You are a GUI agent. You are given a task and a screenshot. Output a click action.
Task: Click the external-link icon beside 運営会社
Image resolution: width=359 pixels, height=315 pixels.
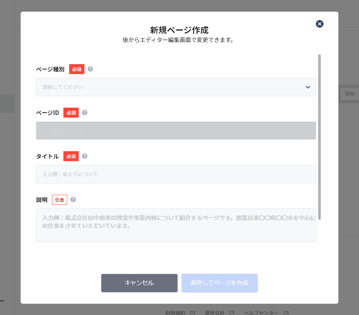click(232, 313)
